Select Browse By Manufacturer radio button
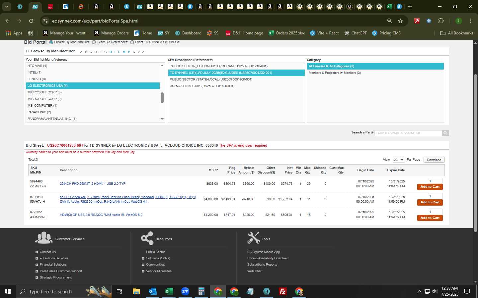 coord(51,42)
